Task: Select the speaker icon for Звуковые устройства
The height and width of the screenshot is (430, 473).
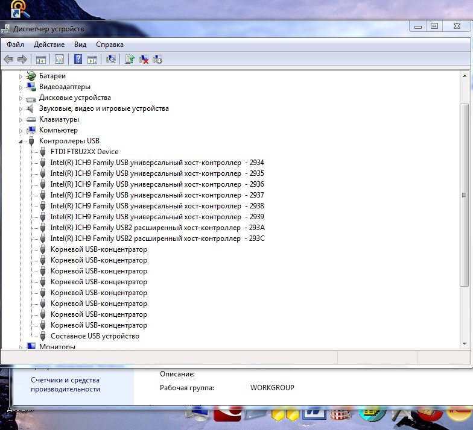Action: (x=30, y=108)
